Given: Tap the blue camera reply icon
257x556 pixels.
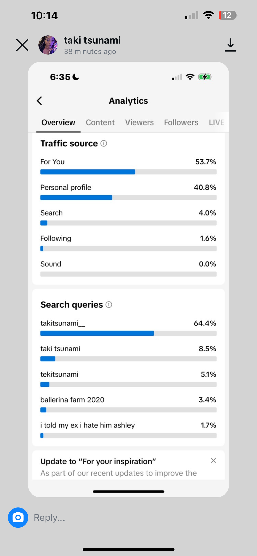Looking at the screenshot, I should click(18, 517).
